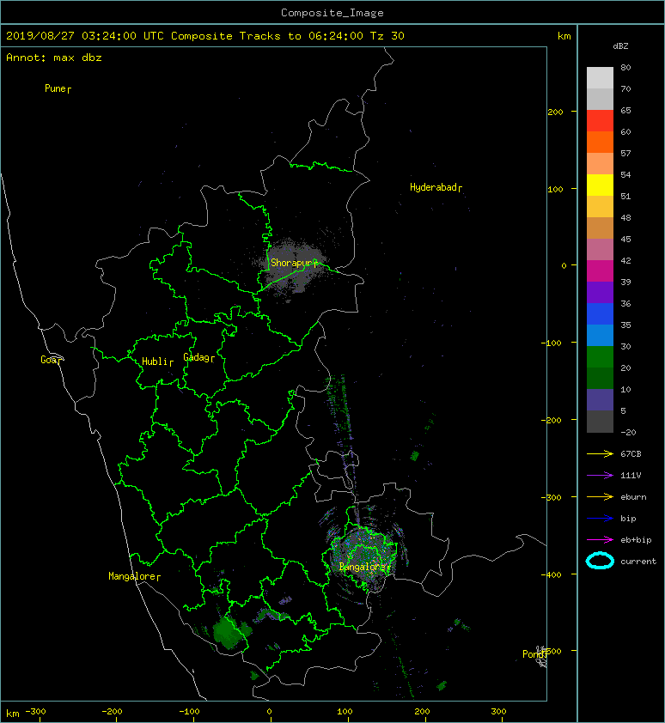Click the slate purple 10 dBZ swatch

[x=600, y=399]
